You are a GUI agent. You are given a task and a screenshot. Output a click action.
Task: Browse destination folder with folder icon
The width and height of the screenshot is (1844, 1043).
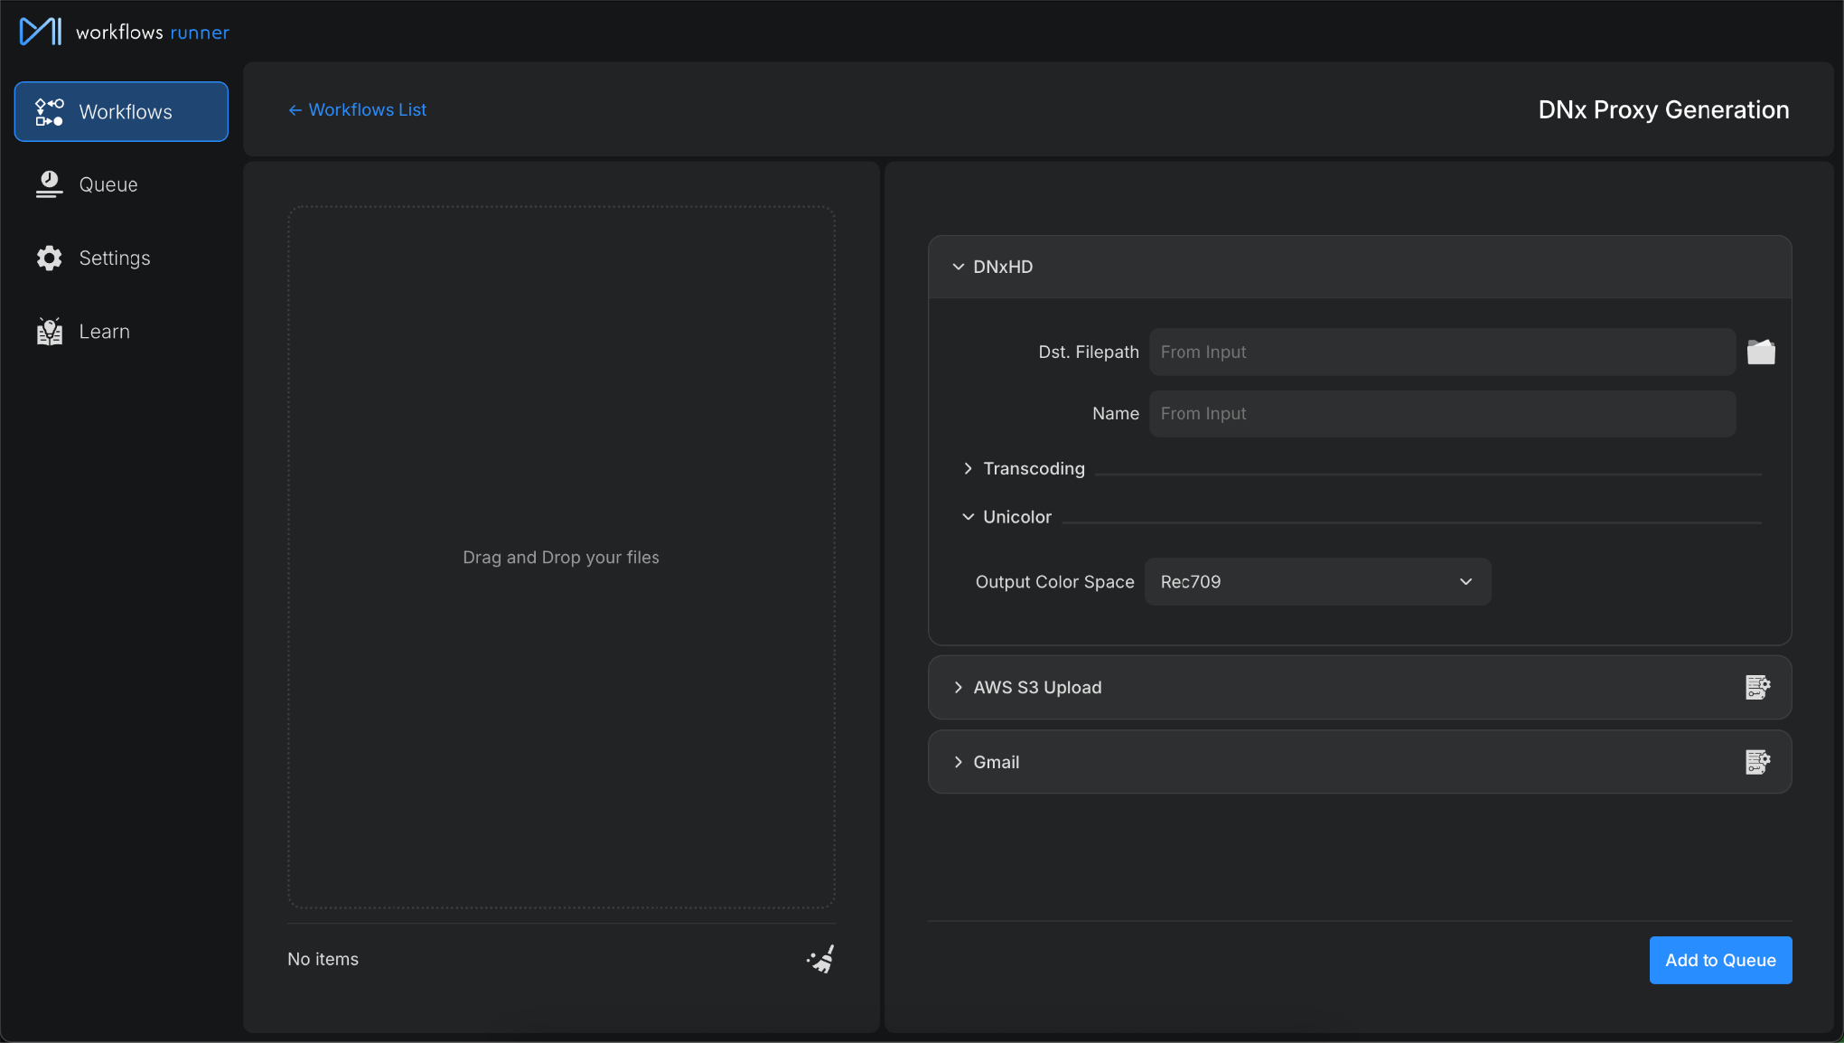(1761, 352)
